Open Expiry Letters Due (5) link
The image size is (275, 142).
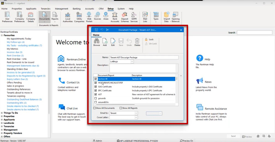tap(17, 79)
